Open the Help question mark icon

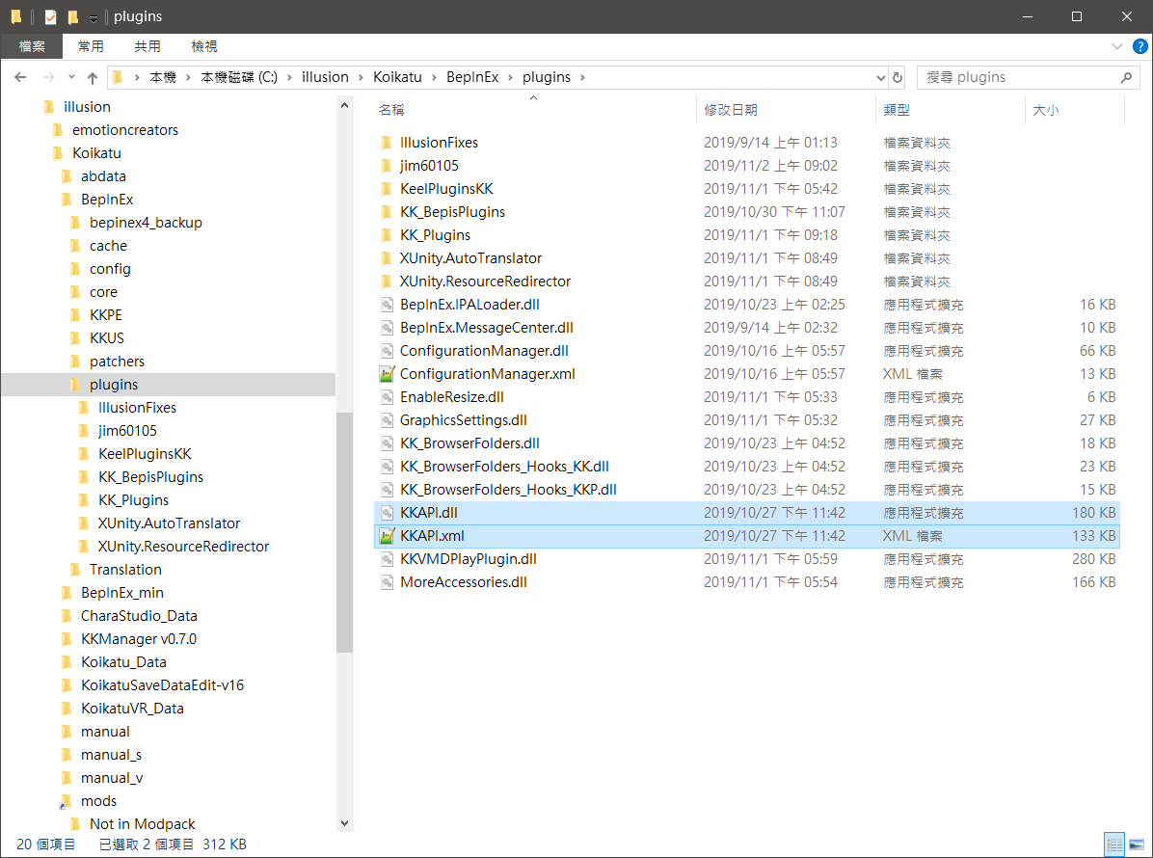tap(1140, 46)
